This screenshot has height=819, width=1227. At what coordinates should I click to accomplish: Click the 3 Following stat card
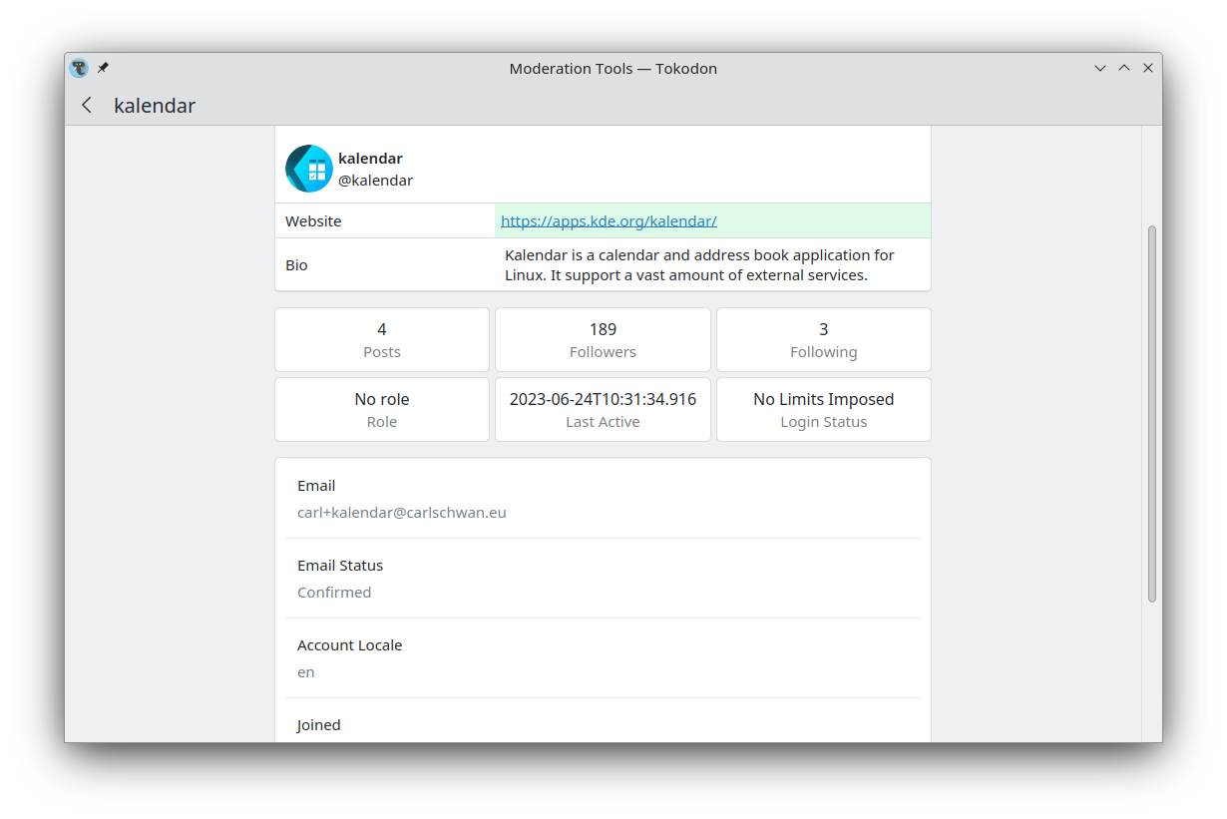click(824, 339)
